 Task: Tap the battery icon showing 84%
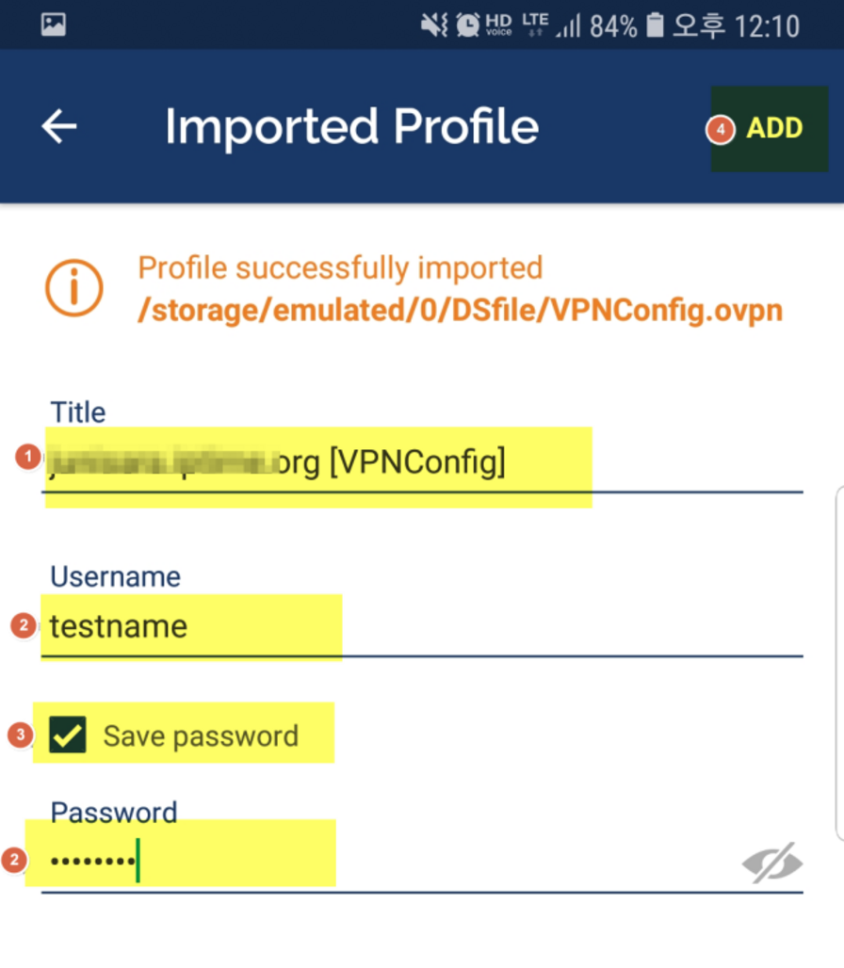pyautogui.click(x=657, y=25)
